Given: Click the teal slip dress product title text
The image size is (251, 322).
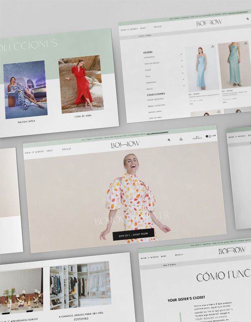Looking at the screenshot, I should [x=235, y=94].
